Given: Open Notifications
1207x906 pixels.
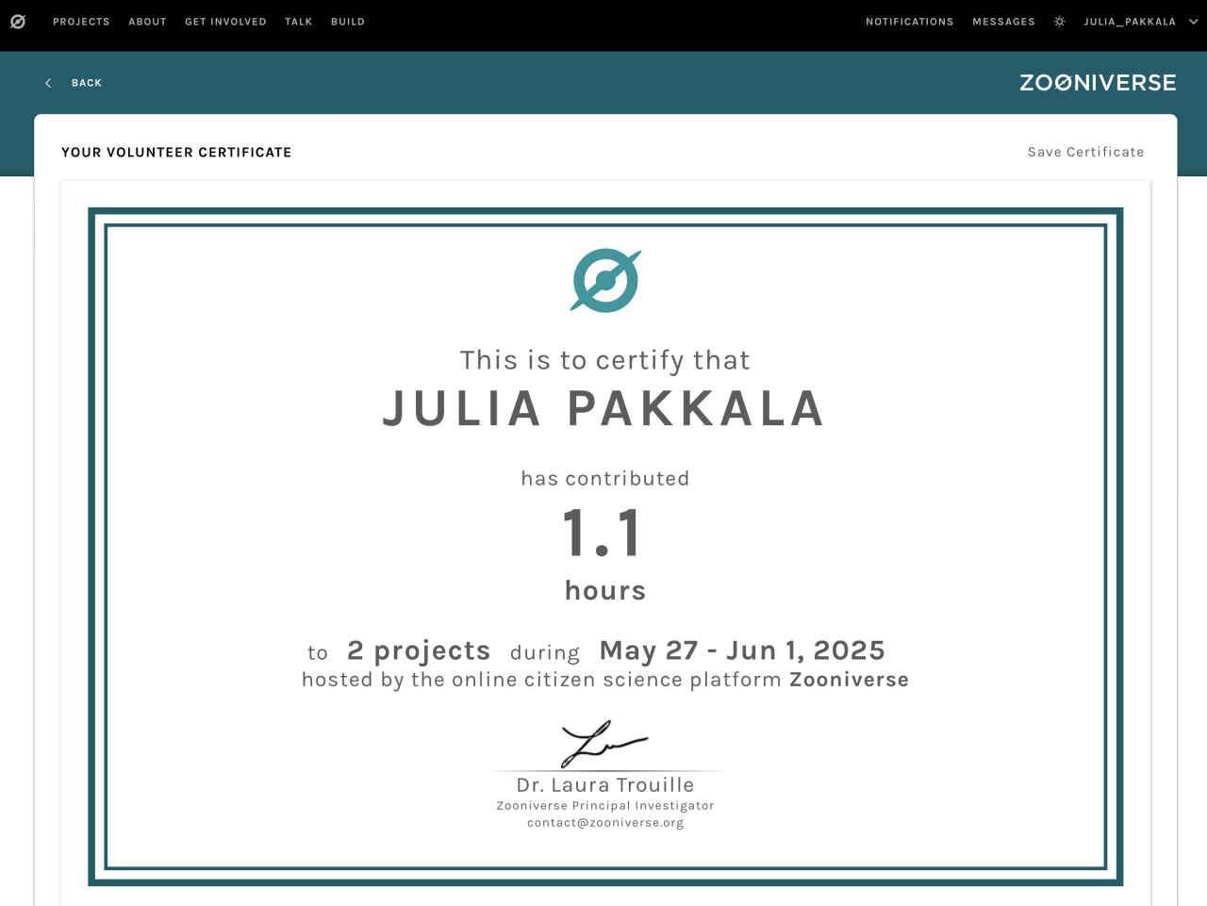Looking at the screenshot, I should click(x=910, y=22).
